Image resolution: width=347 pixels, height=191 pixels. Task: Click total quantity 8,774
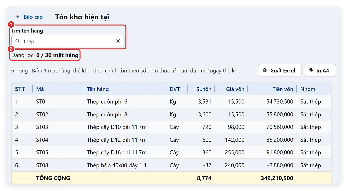click(x=205, y=178)
